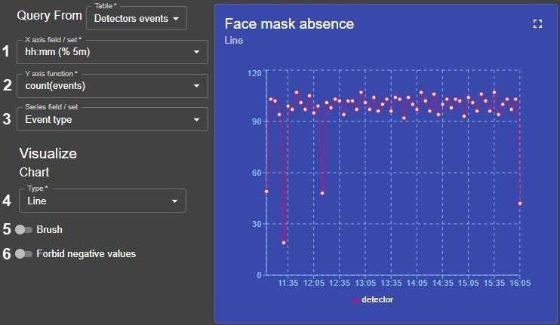Click the dropdown arrow on the Type field
This screenshot has height=325, width=560.
[x=174, y=201]
